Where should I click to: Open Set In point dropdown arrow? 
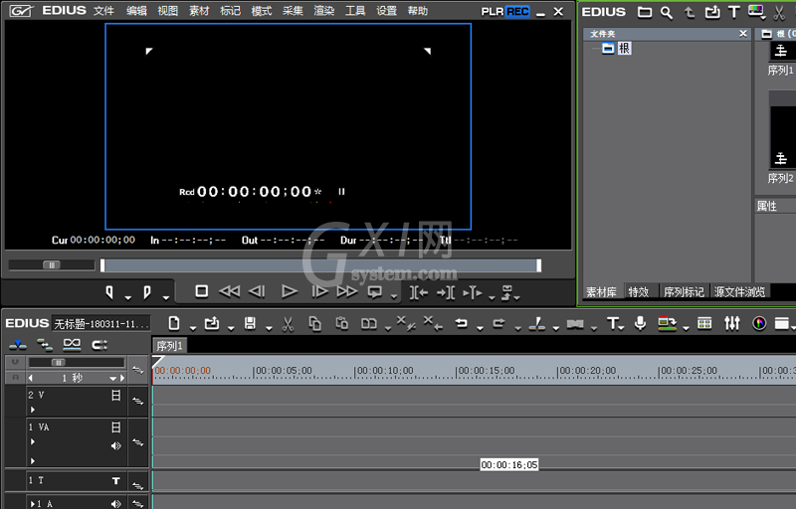coord(128,297)
